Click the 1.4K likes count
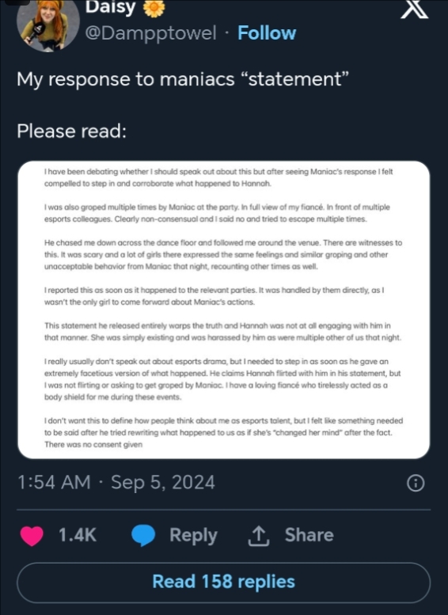The width and height of the screenshot is (448, 615). coord(78,535)
